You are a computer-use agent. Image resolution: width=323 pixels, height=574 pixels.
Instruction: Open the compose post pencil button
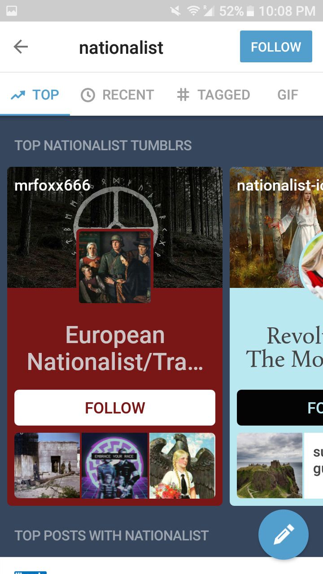[284, 535]
